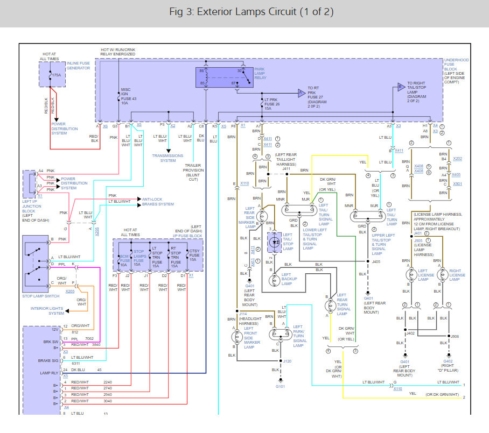Image resolution: width=489 pixels, height=433 pixels.
Task: Click the 'J114 (HEADLIGHT HARNESS)' label
Action: pos(250,318)
